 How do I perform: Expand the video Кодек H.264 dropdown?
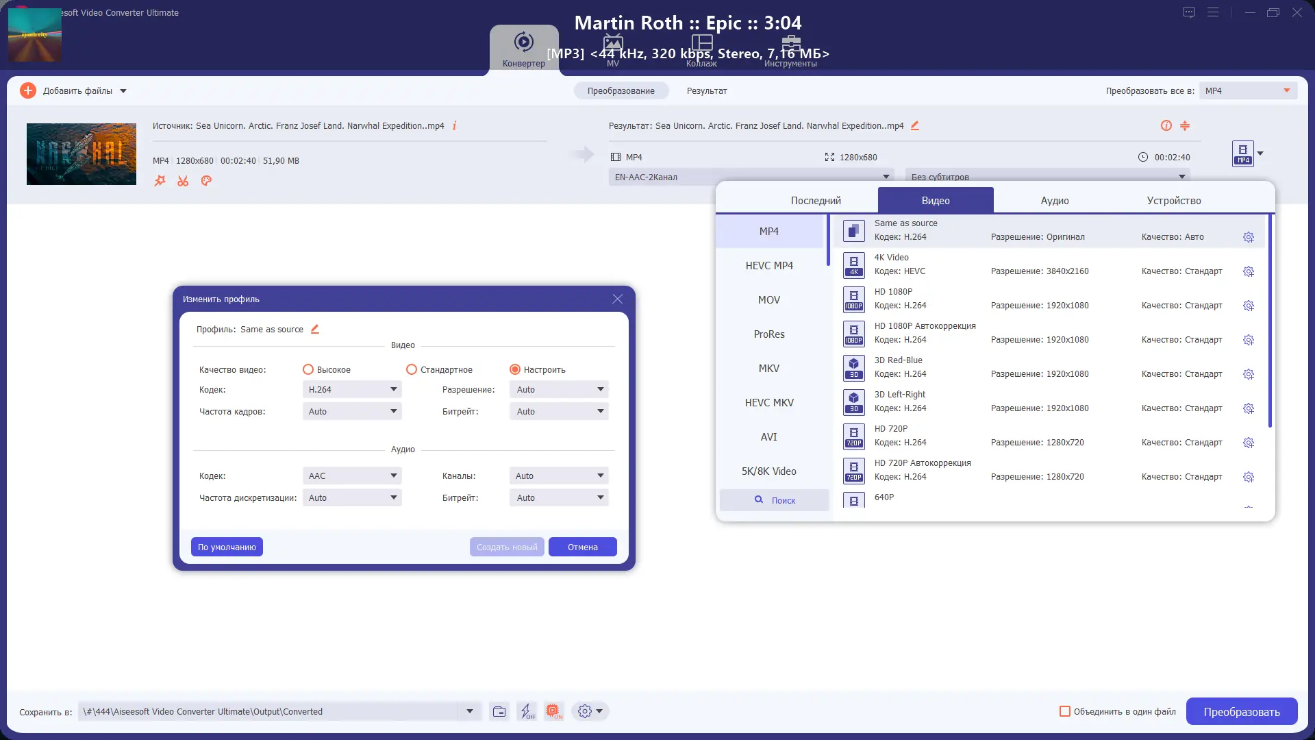tap(352, 389)
